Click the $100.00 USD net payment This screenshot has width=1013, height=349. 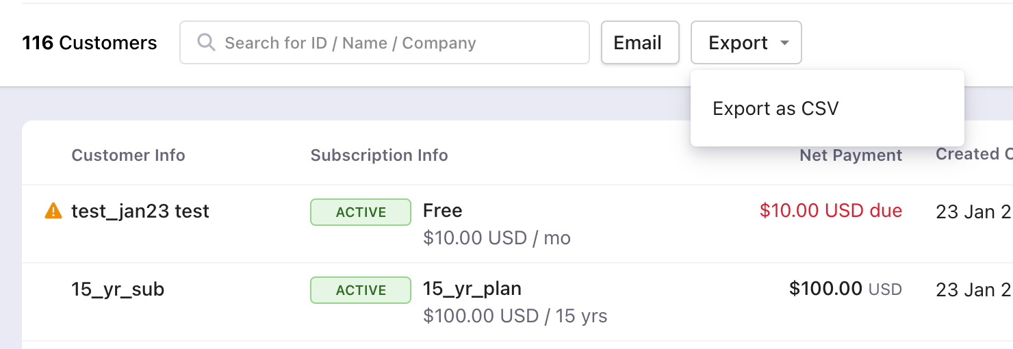845,289
